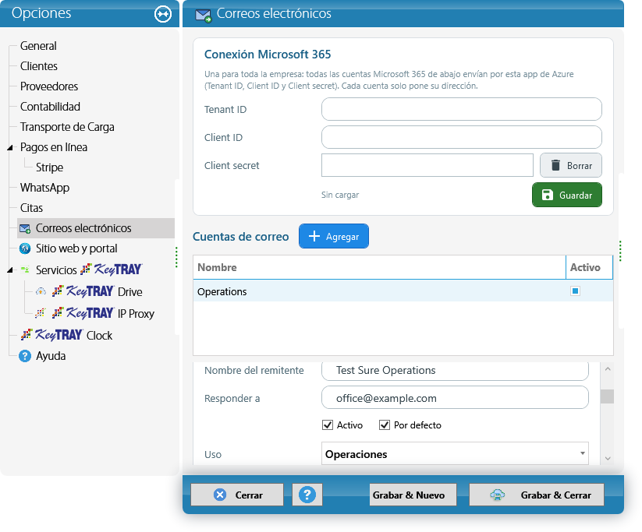Open the Uso dropdown showing Operaciones
This screenshot has height=532, width=642.
click(455, 454)
